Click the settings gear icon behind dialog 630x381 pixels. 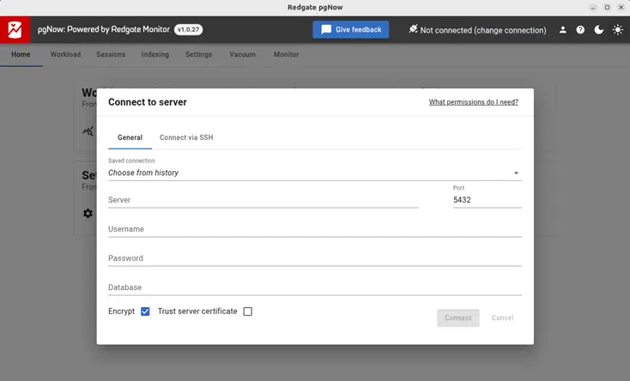click(x=88, y=213)
